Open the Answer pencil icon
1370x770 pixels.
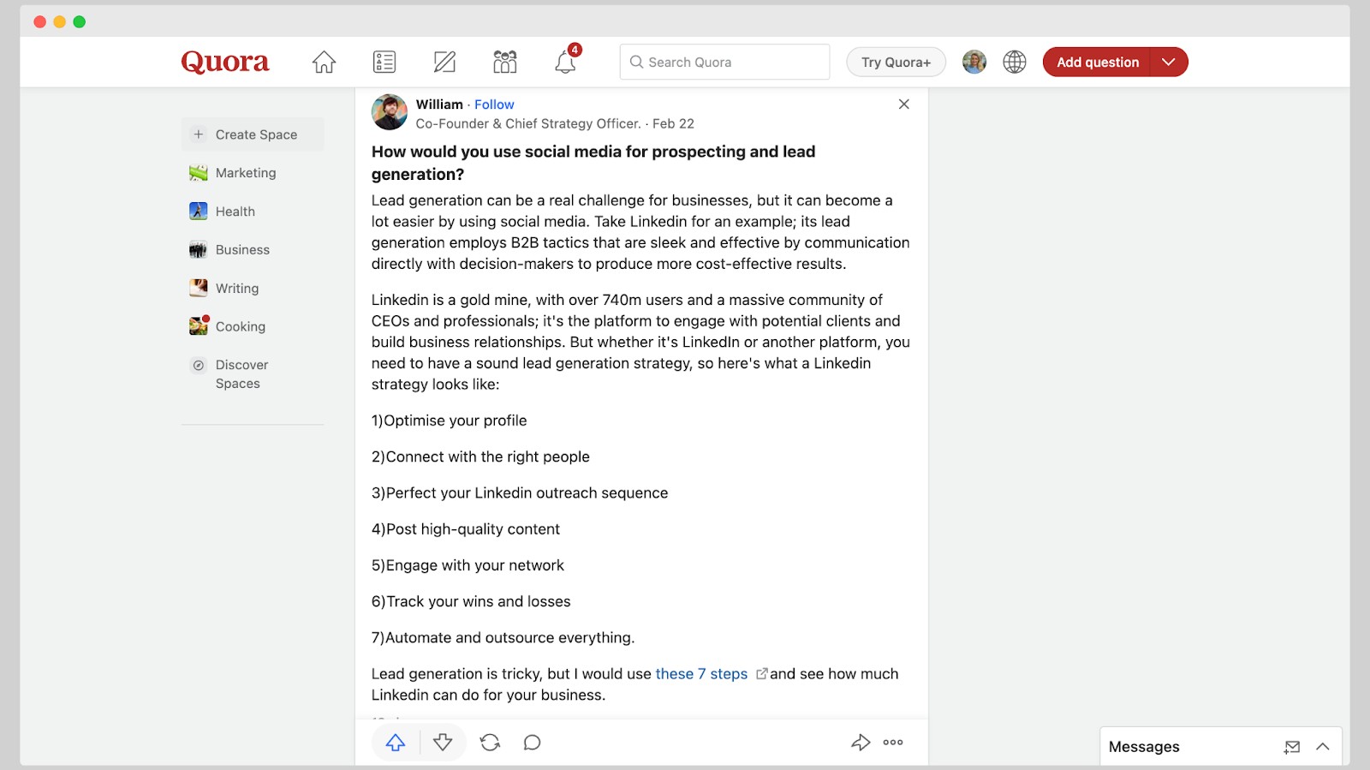[444, 62]
